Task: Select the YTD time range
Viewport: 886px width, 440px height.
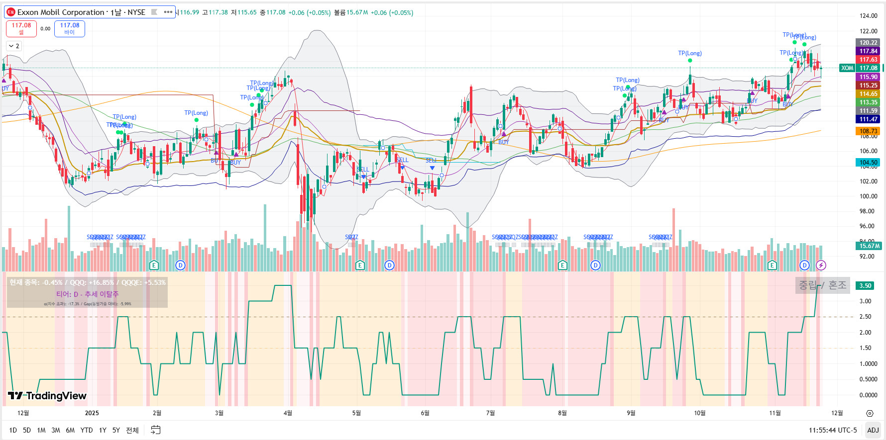Action: pos(87,430)
